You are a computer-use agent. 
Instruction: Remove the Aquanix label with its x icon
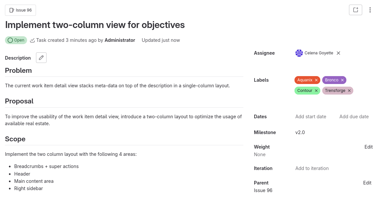316,80
